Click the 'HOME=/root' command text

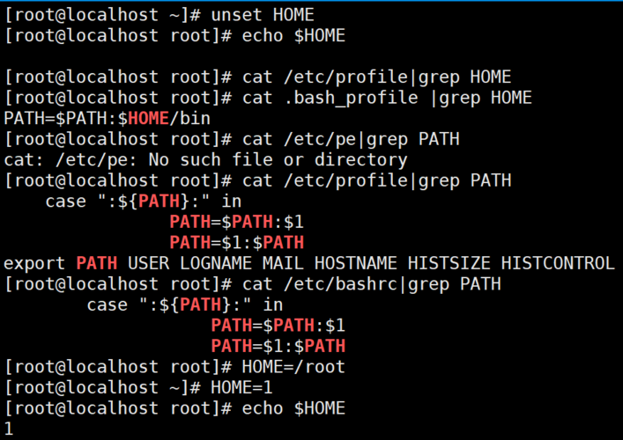coord(293,367)
